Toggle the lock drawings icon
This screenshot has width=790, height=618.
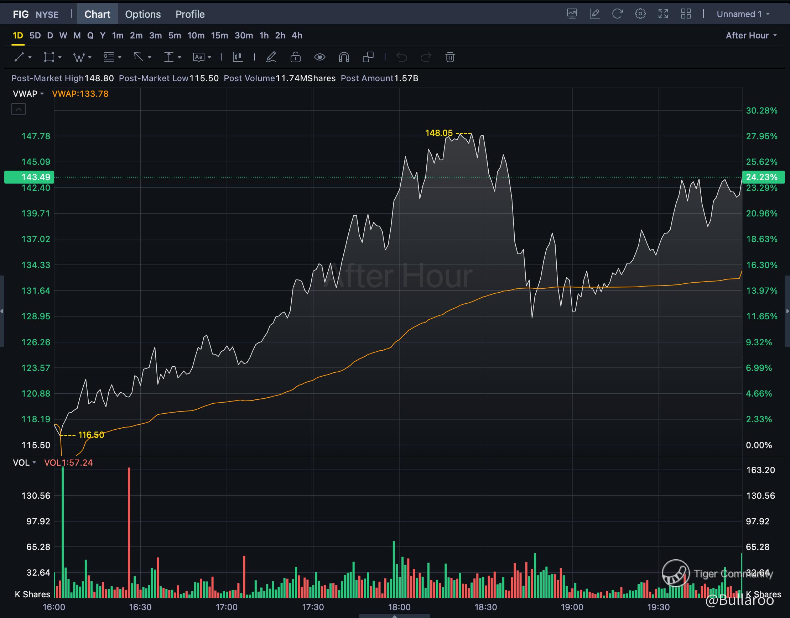coord(295,57)
